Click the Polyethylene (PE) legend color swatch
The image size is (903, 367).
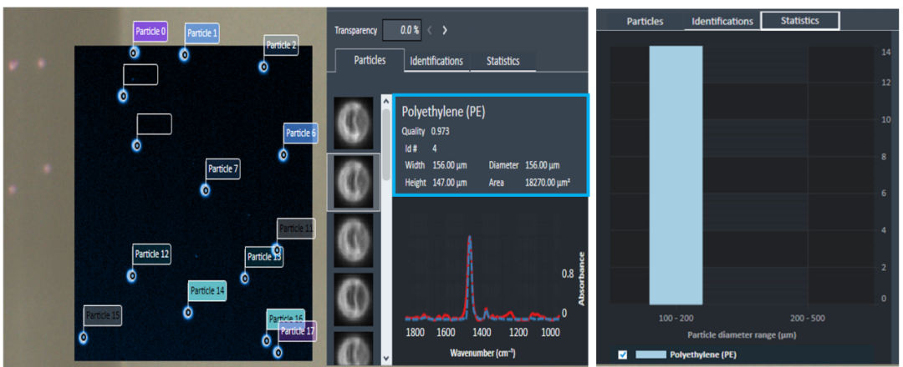pyautogui.click(x=651, y=354)
